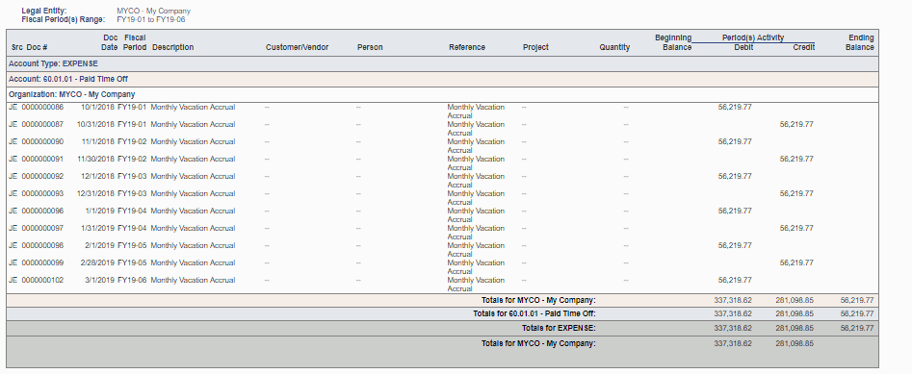
Task: Click the fiscal range FY19-01 to FY19-06
Action: (x=150, y=20)
